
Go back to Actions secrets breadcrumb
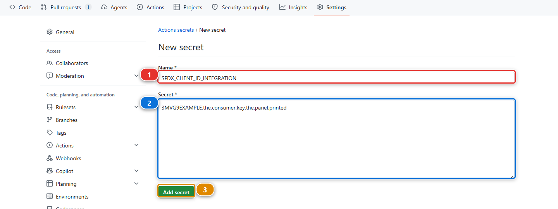pos(176,30)
